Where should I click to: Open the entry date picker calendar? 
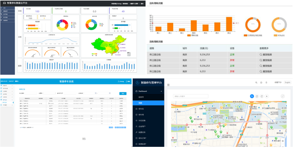(x=96, y=93)
